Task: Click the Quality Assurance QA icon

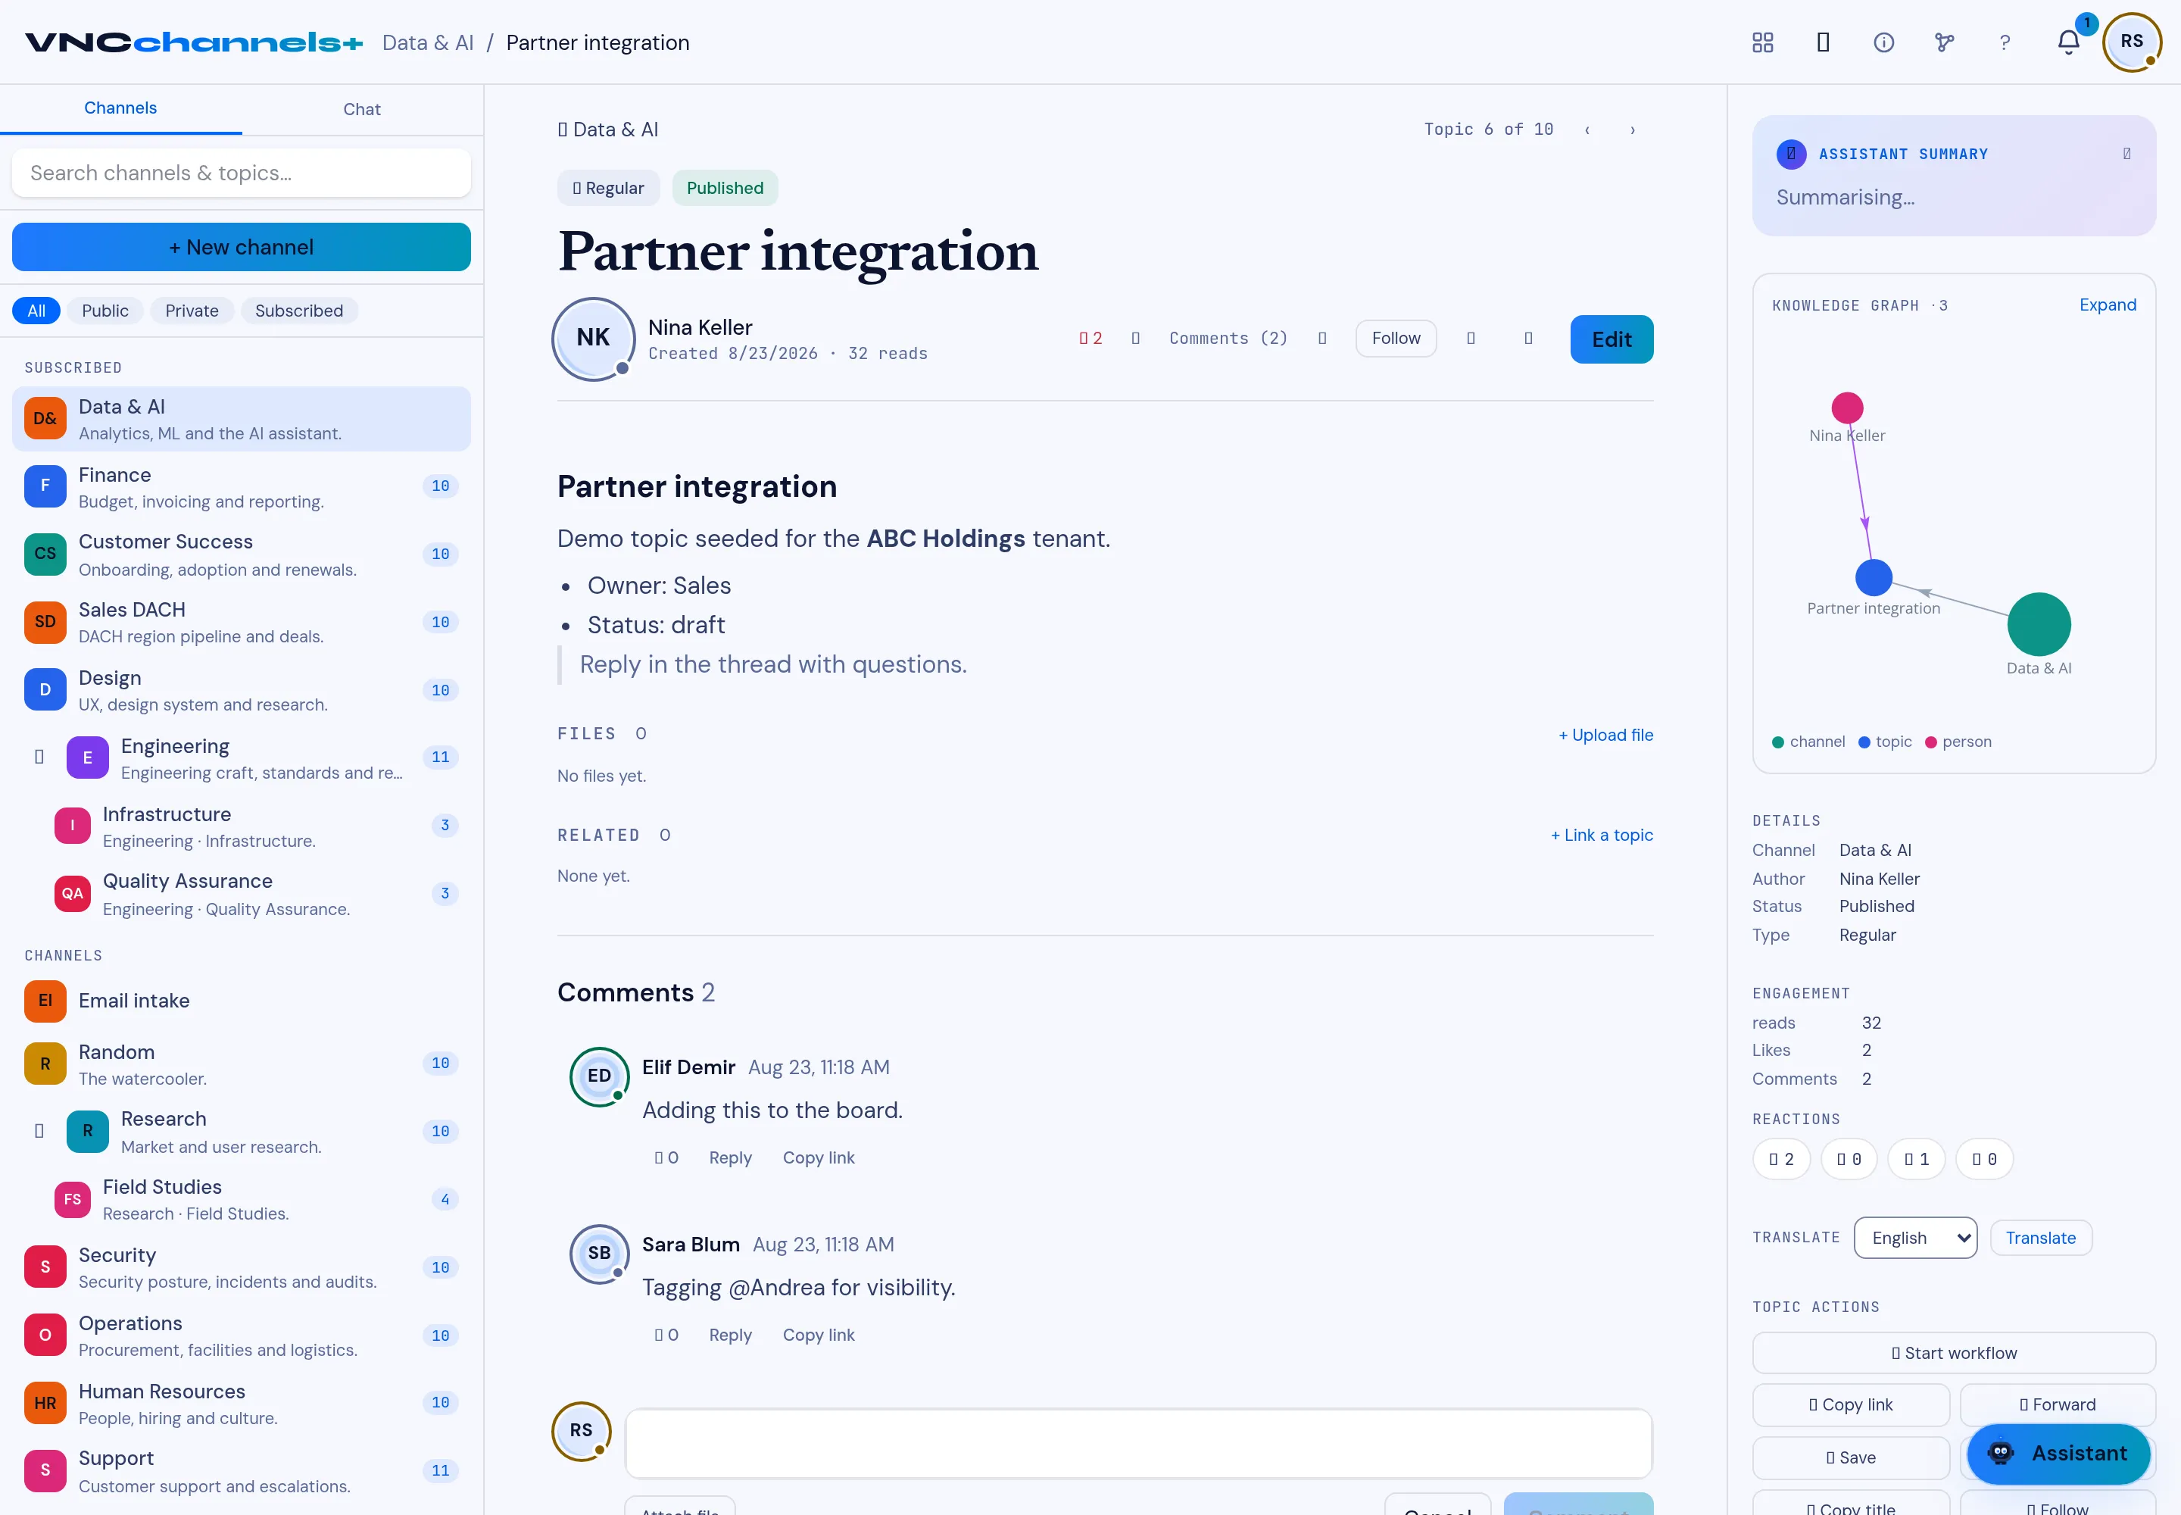Action: click(72, 893)
